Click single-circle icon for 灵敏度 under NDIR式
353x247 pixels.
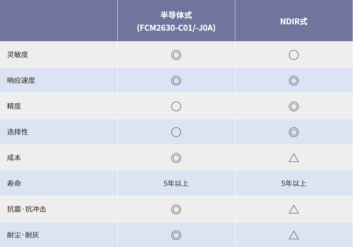click(294, 55)
